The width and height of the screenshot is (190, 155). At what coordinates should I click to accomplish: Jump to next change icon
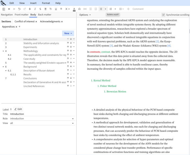click(x=14, y=9)
